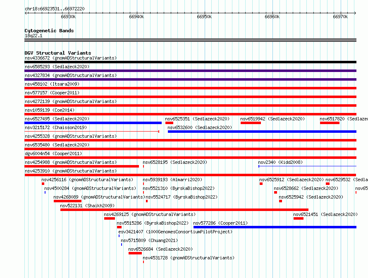Select the nsv6521451 red variant bar

tap(298, 218)
